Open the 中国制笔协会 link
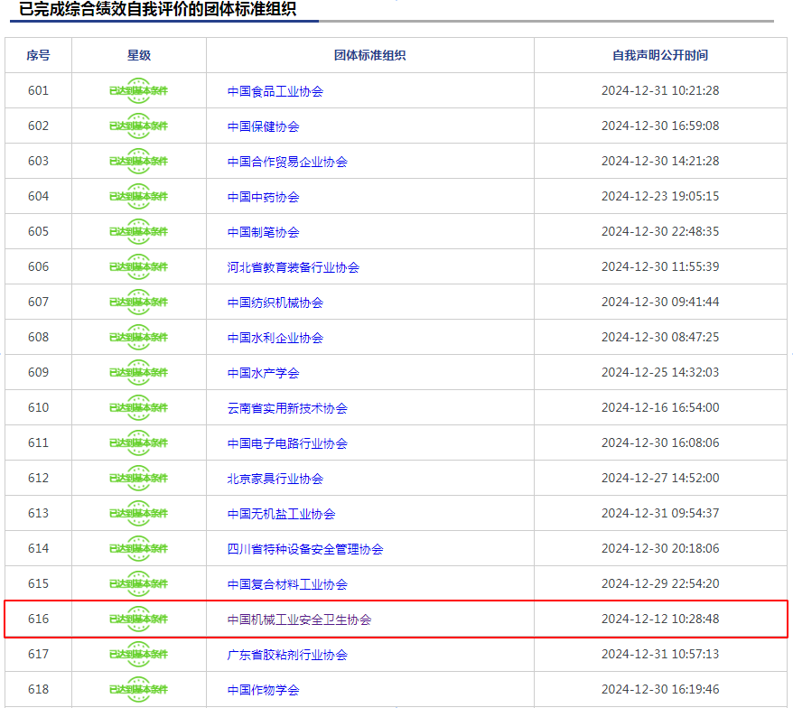This screenshot has height=708, width=793. [x=263, y=232]
